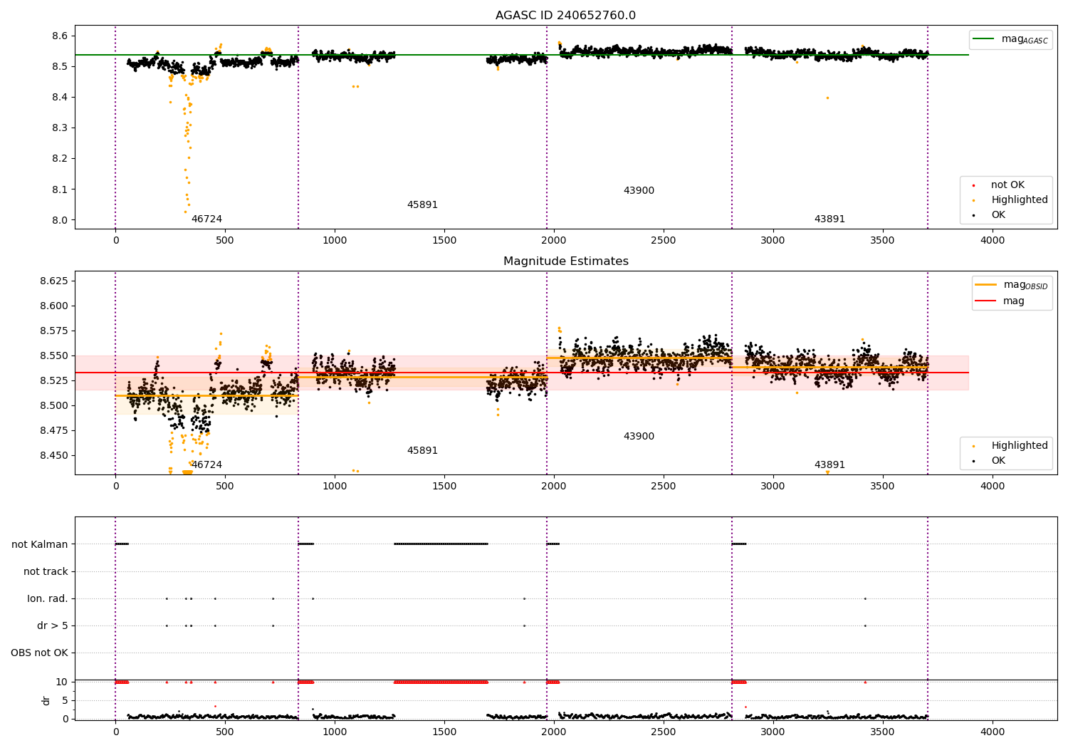1068x748 pixels.
Task: Click obsid label 45891 in the AGASC ID plot
Action: click(422, 205)
